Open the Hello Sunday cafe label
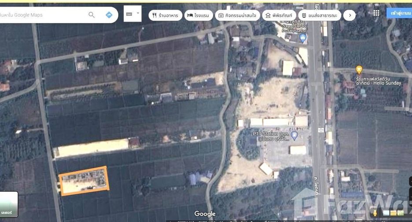This screenshot has width=412, height=222. 379,81
